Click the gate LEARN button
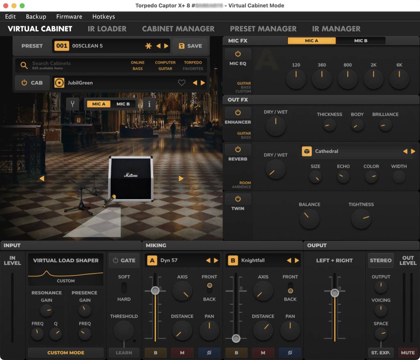This screenshot has width=420, height=360. [124, 353]
